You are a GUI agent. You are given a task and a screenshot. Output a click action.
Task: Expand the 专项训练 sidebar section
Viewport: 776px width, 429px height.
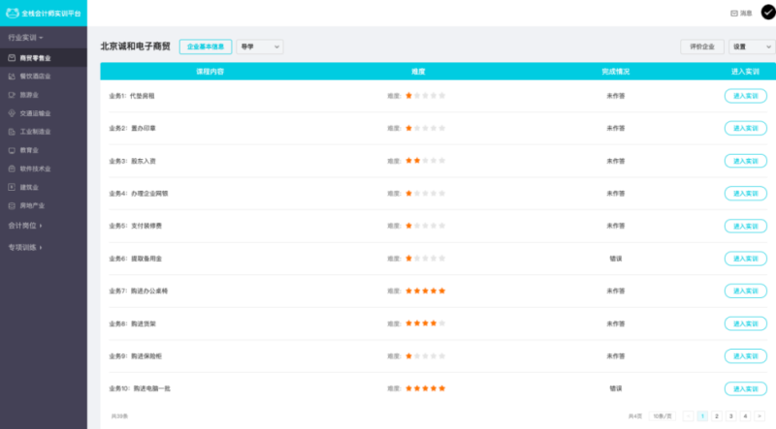pos(24,247)
